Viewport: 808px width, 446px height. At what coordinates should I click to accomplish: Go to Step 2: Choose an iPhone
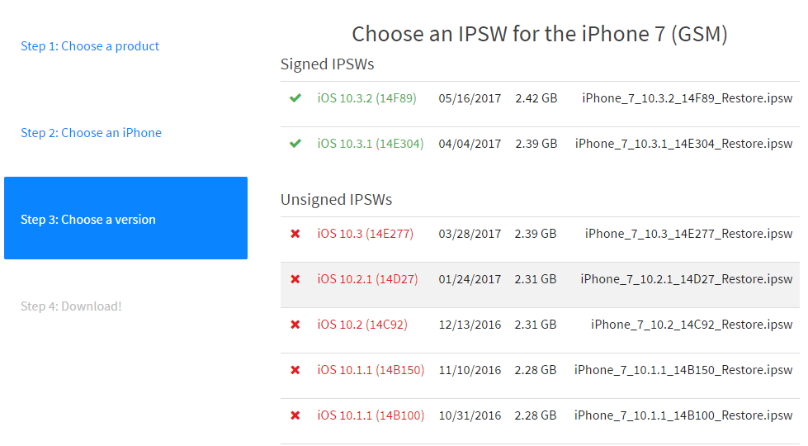pos(91,133)
